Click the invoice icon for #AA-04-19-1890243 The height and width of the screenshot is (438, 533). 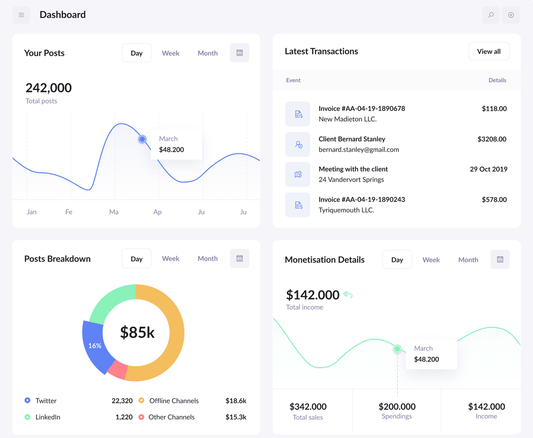[297, 205]
